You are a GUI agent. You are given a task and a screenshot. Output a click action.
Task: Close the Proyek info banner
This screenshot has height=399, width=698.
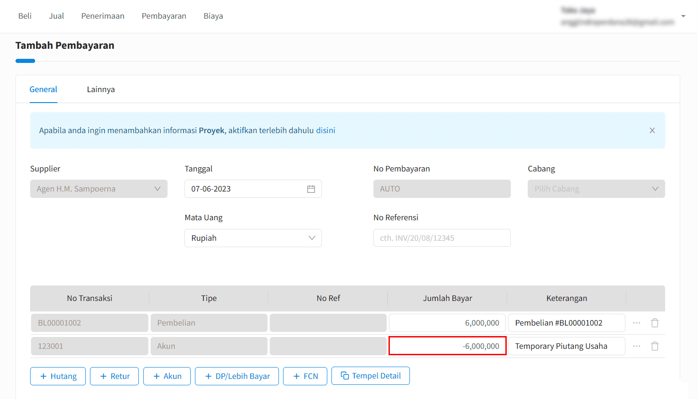[652, 130]
